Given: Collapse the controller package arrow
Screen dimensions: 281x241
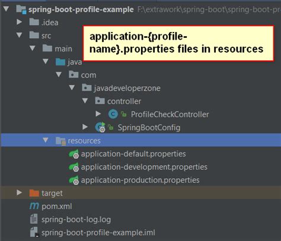Looking at the screenshot, I should [85, 101].
